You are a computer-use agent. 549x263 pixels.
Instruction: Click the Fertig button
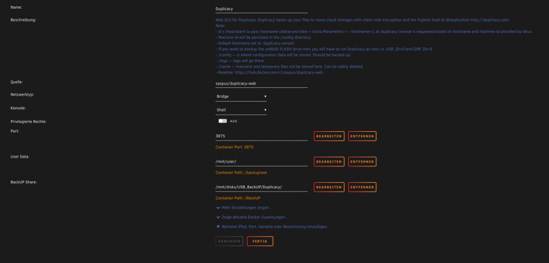[x=260, y=241]
